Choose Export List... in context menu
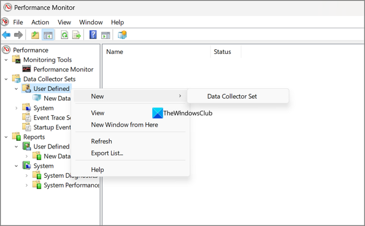This screenshot has width=365, height=226. [131, 153]
